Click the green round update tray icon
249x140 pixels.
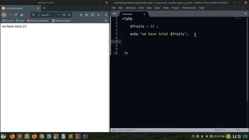[228, 136]
